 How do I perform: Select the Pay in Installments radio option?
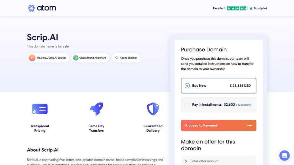pyautogui.click(x=187, y=105)
